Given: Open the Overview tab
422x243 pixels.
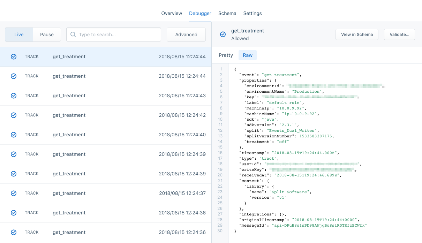Looking at the screenshot, I should [171, 13].
